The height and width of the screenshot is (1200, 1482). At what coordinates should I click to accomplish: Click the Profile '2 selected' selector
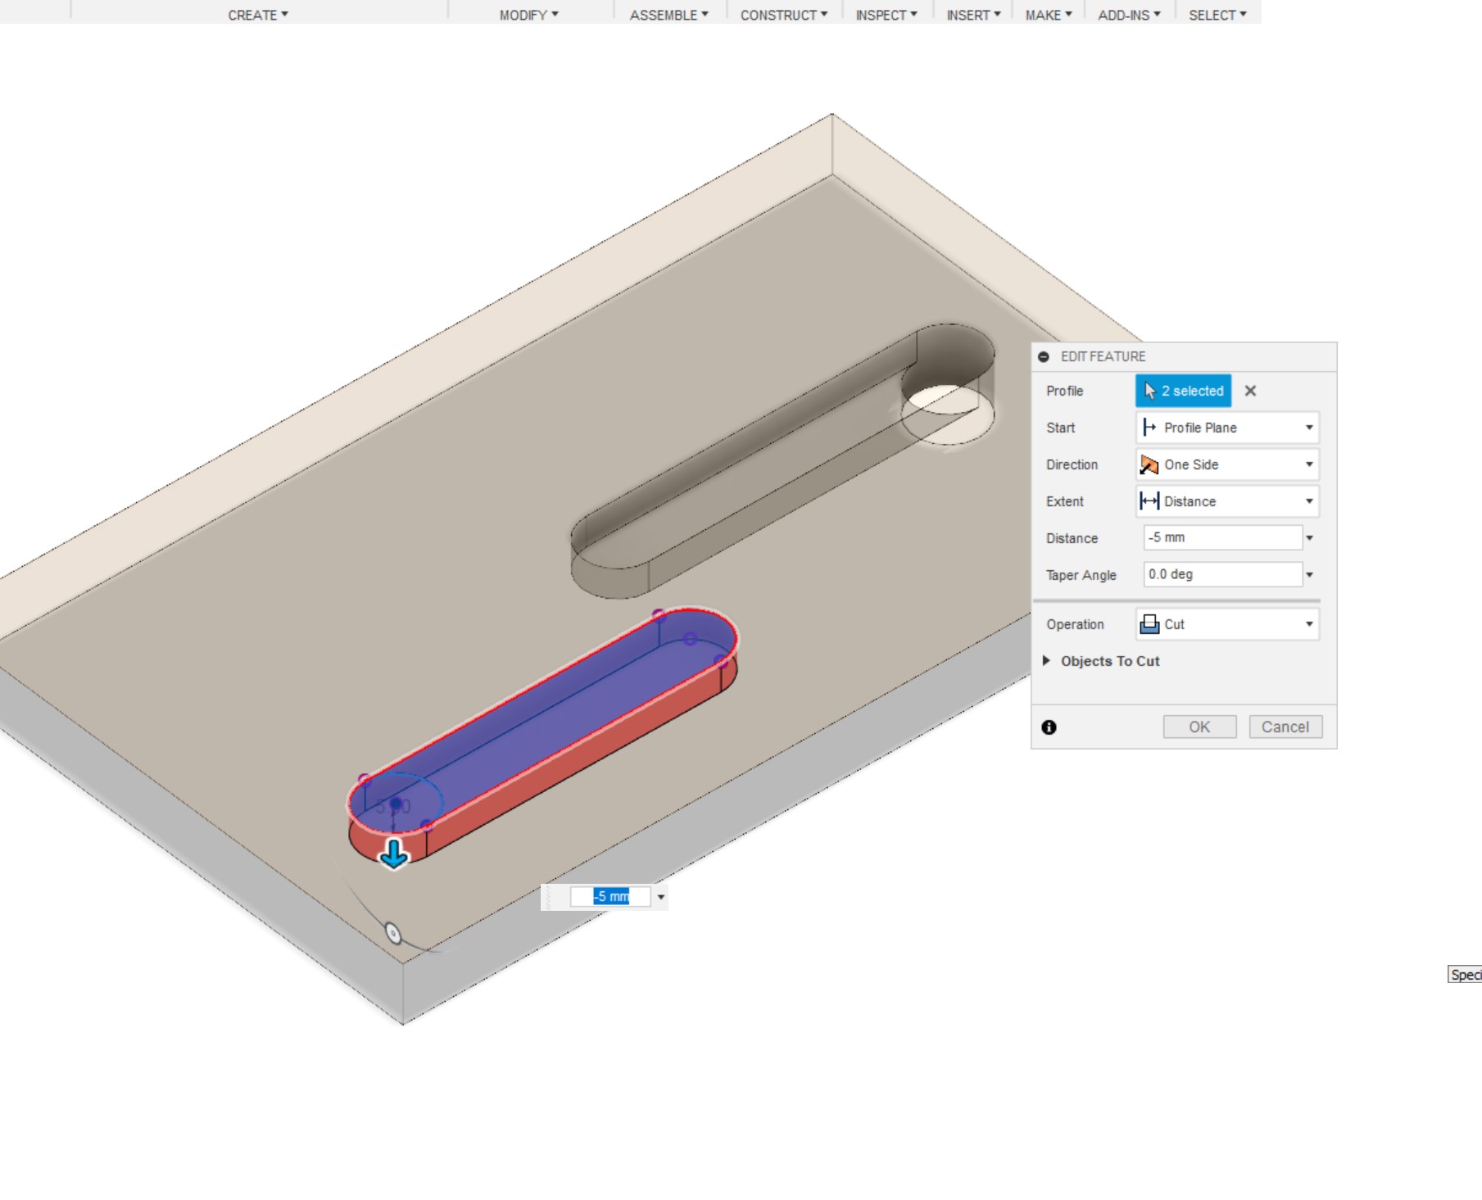1183,391
